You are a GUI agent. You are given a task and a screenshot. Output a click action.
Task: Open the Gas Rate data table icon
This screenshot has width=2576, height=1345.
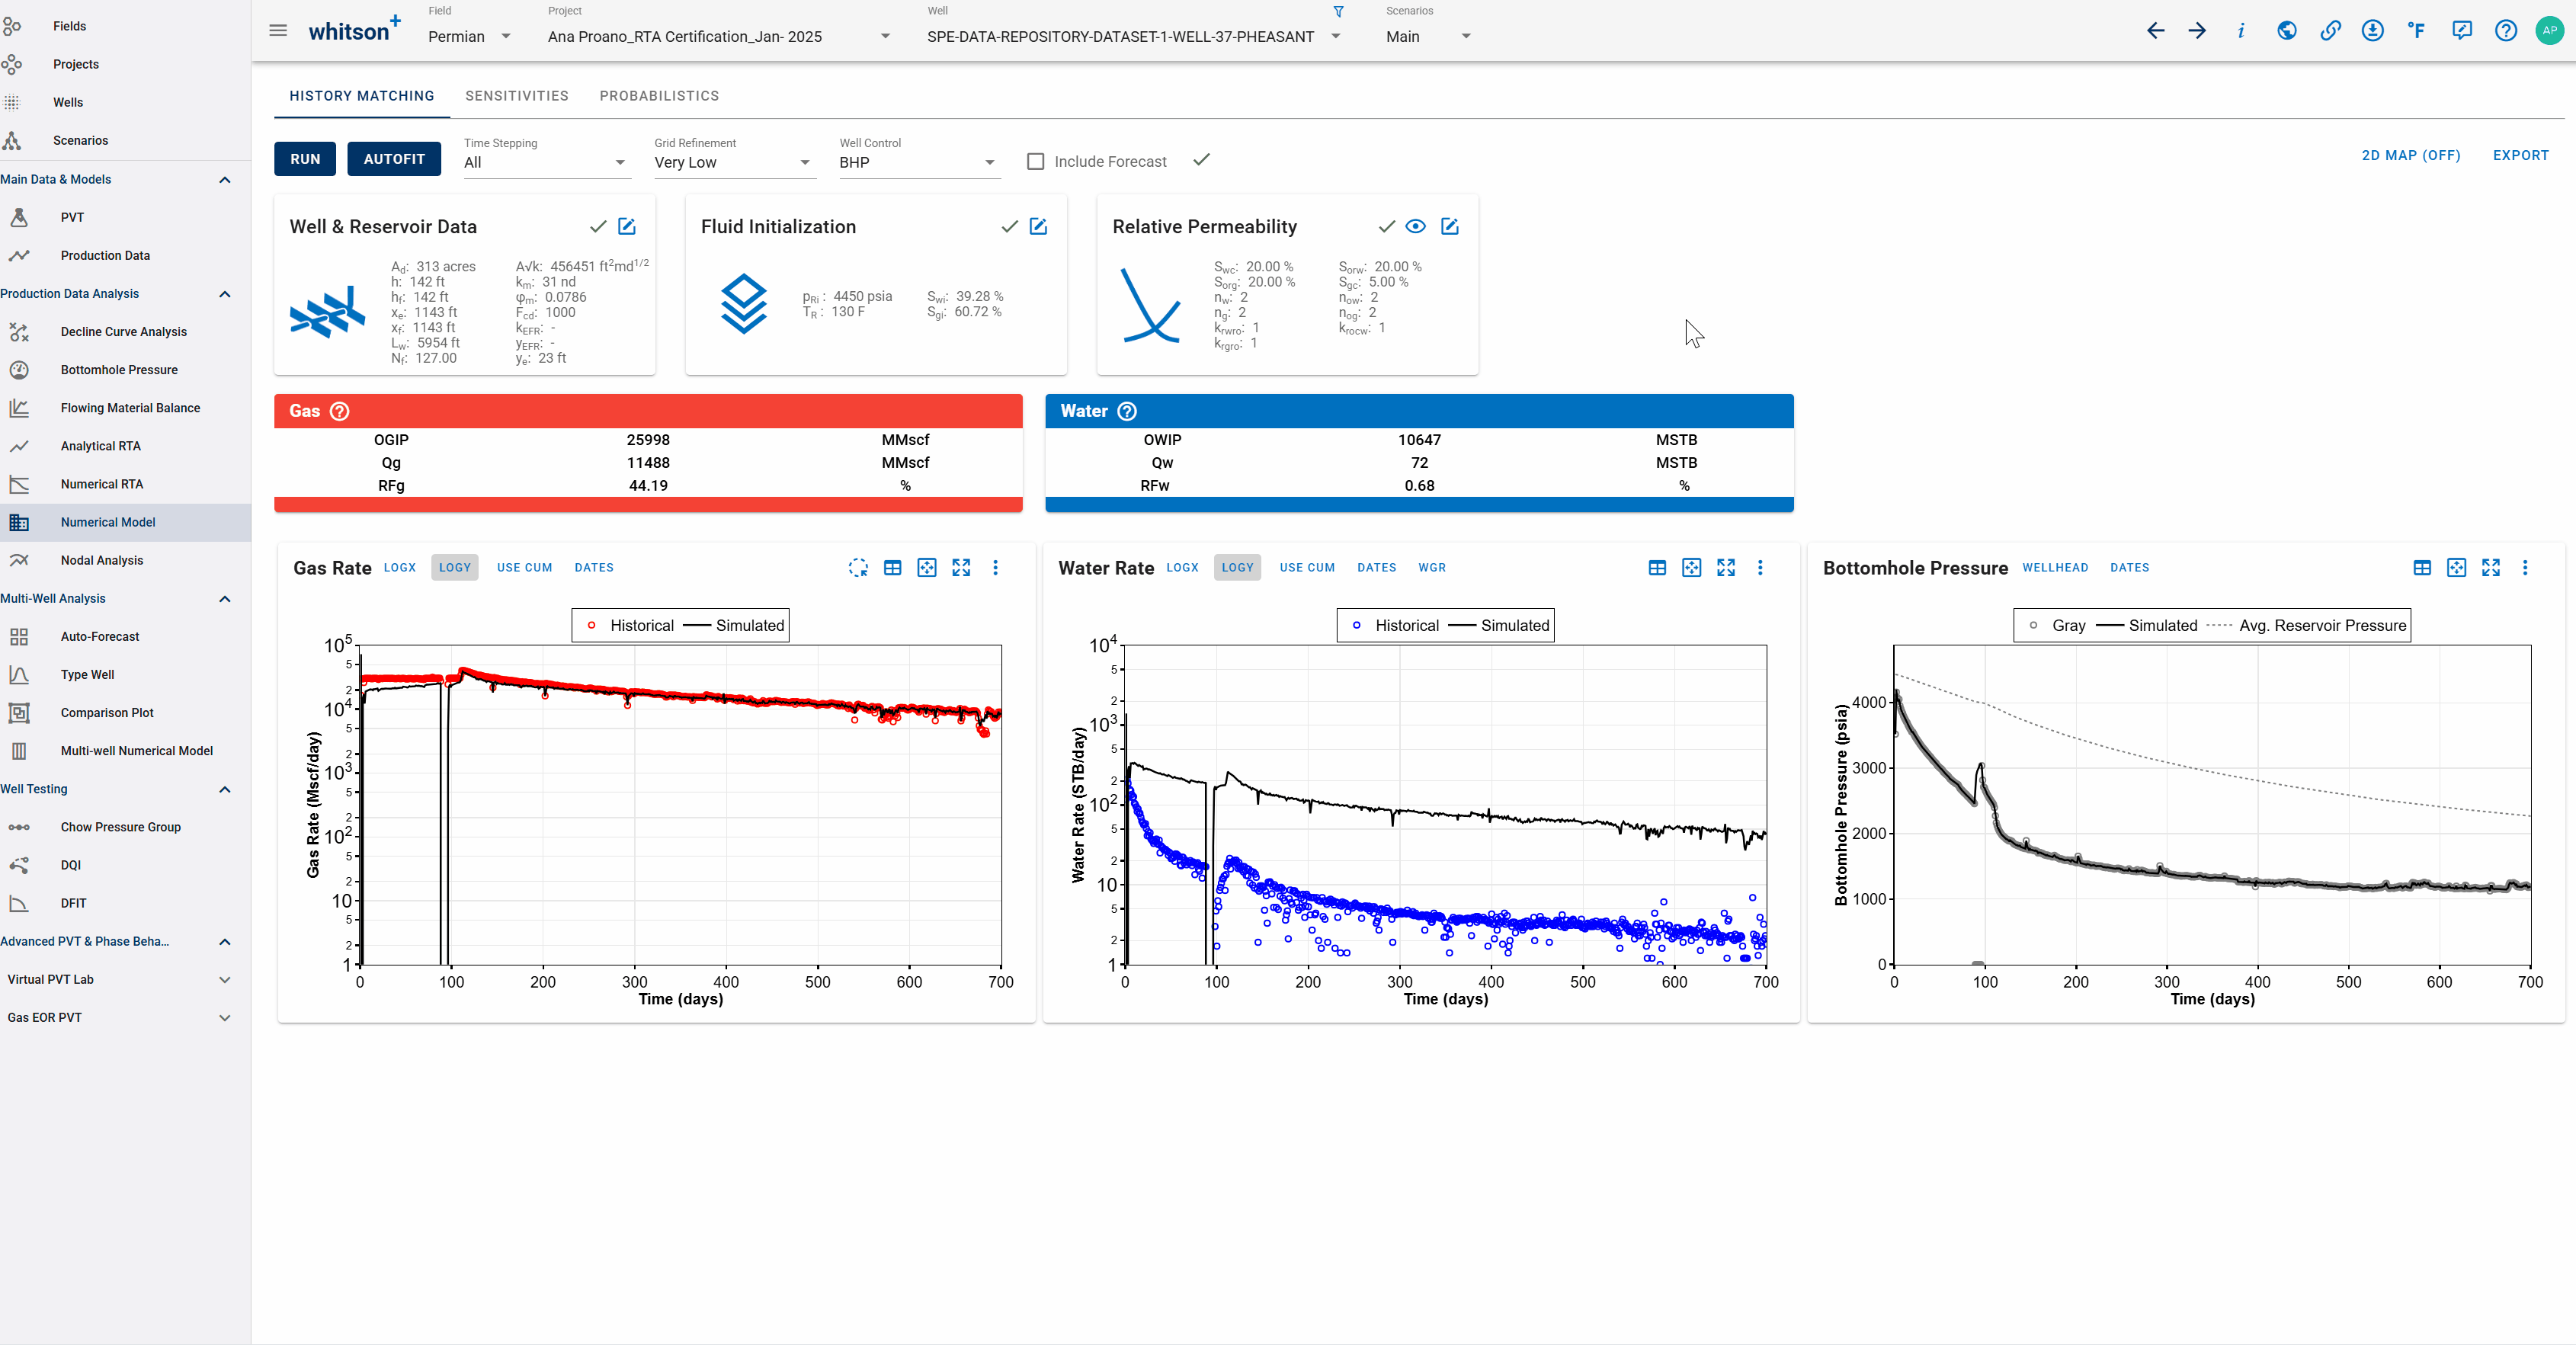coord(893,568)
